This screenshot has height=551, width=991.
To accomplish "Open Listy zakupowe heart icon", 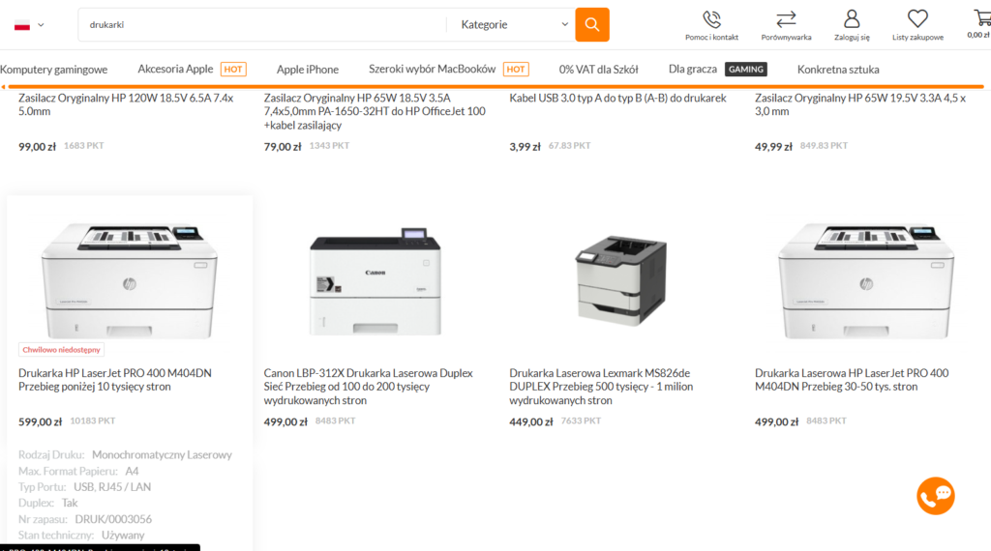I will coord(917,19).
